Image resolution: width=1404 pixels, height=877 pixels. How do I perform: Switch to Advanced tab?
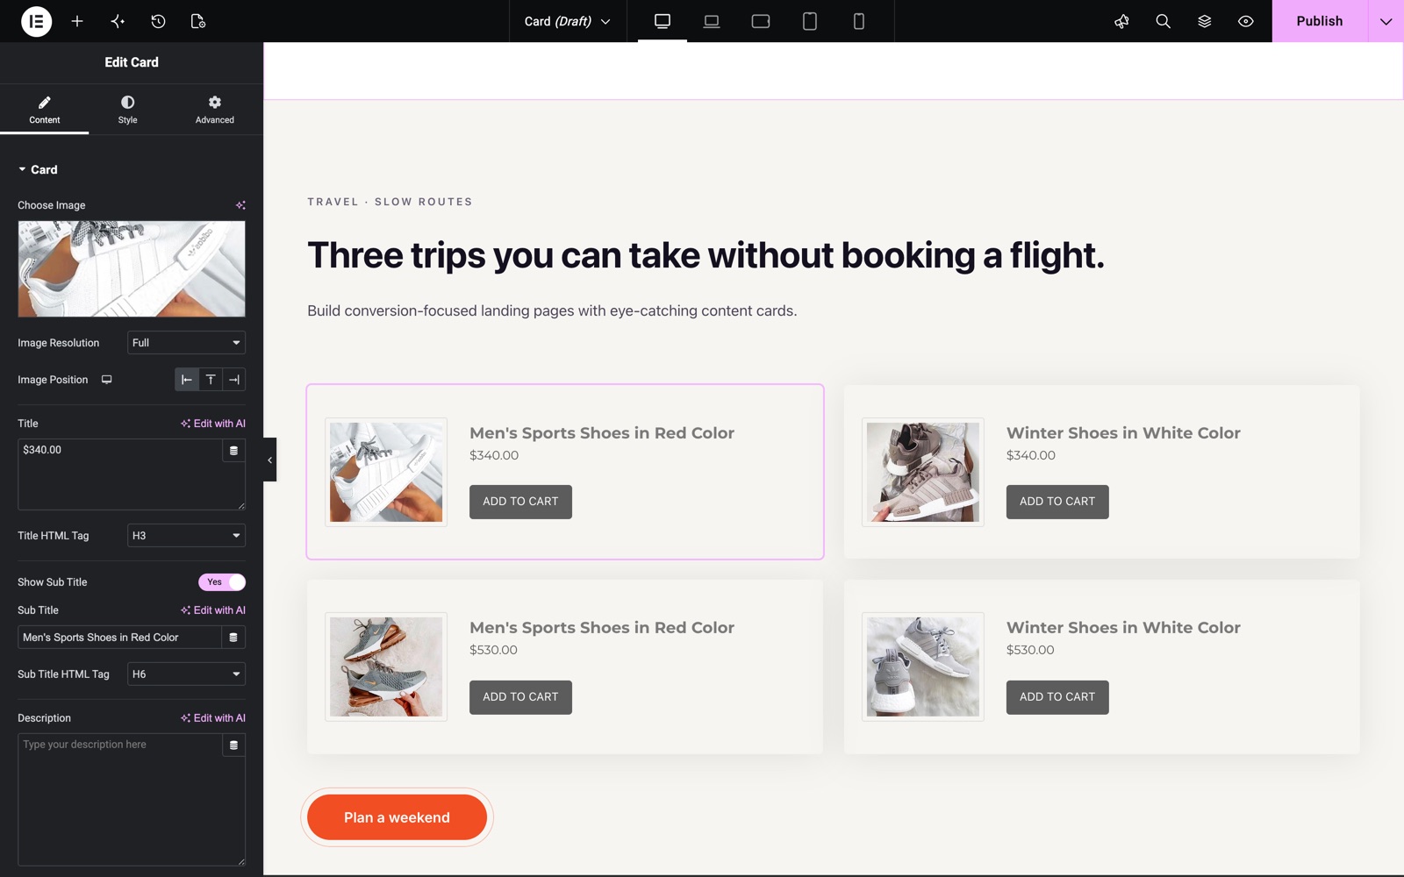pyautogui.click(x=214, y=110)
